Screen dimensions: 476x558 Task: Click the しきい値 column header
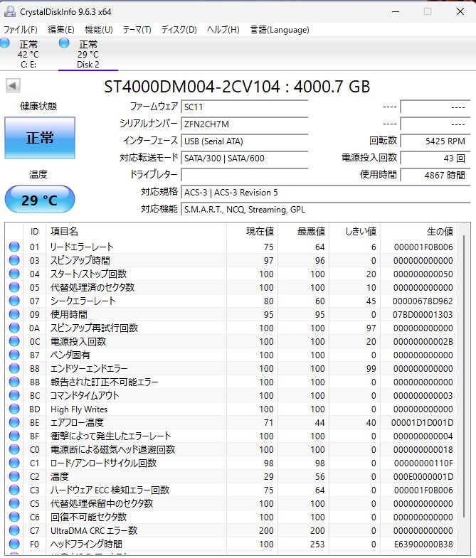click(x=354, y=231)
